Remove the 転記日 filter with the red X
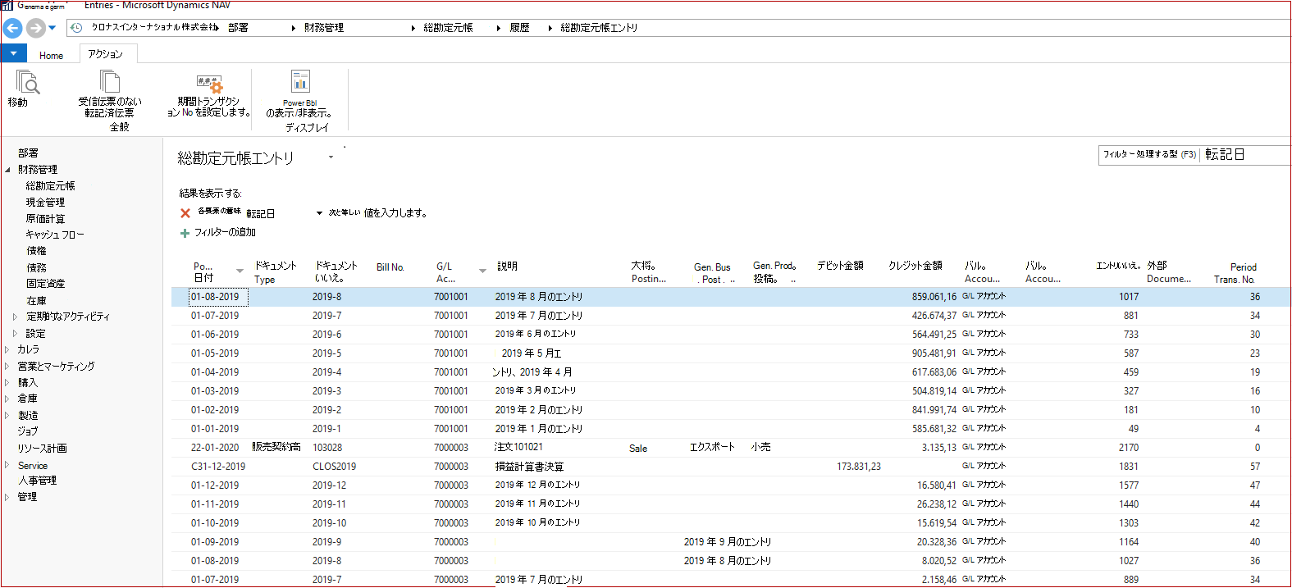 point(185,213)
